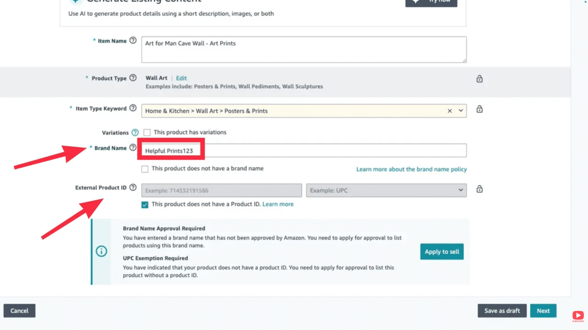
Task: Click inside the Item Name text field
Action: pyautogui.click(x=303, y=49)
